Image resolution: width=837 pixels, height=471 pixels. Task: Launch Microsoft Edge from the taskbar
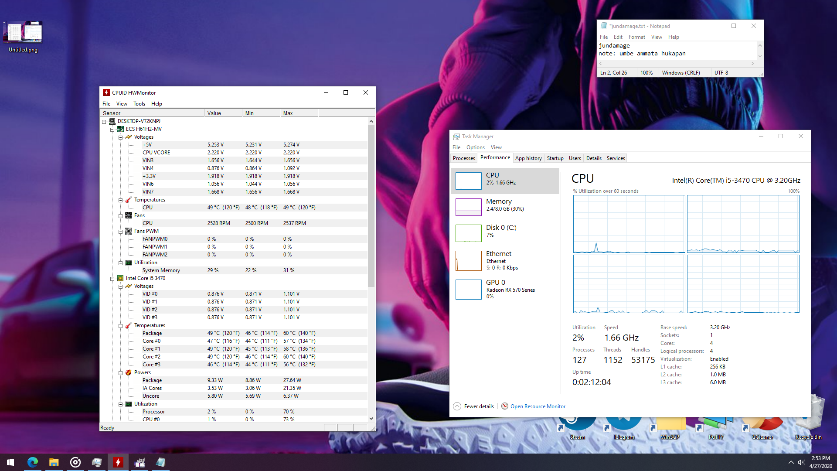pos(33,462)
